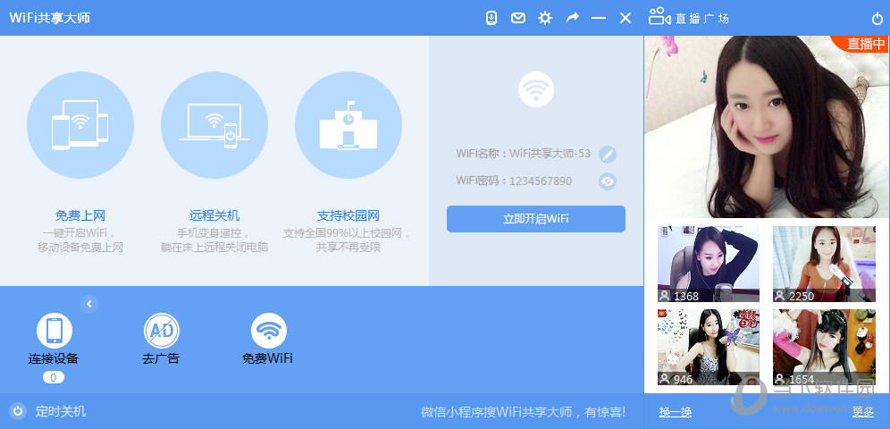Open the large featured live stream
The width and height of the screenshot is (890, 429).
(x=766, y=125)
